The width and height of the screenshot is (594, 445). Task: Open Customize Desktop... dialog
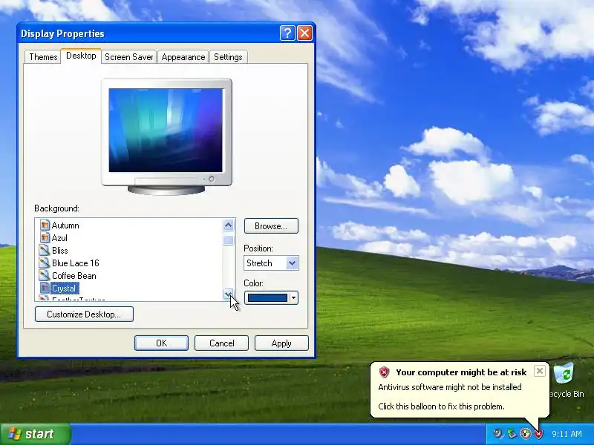84,314
